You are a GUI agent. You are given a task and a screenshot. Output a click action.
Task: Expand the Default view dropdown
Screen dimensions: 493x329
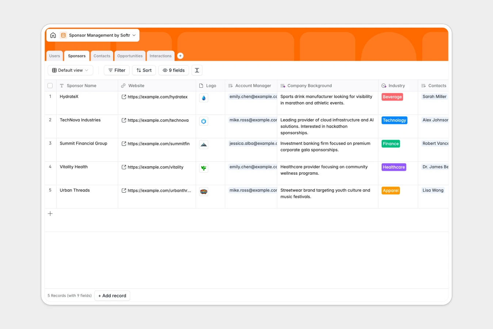click(x=70, y=70)
